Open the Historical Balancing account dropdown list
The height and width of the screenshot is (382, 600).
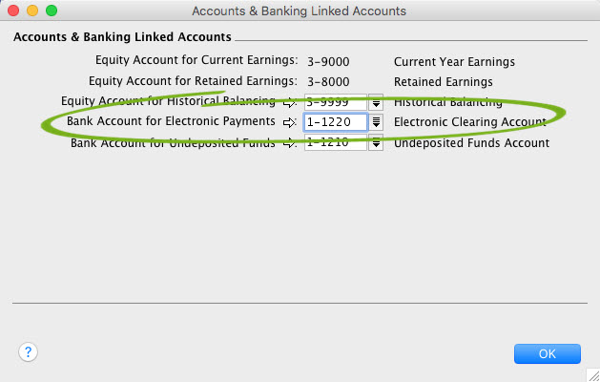click(376, 102)
